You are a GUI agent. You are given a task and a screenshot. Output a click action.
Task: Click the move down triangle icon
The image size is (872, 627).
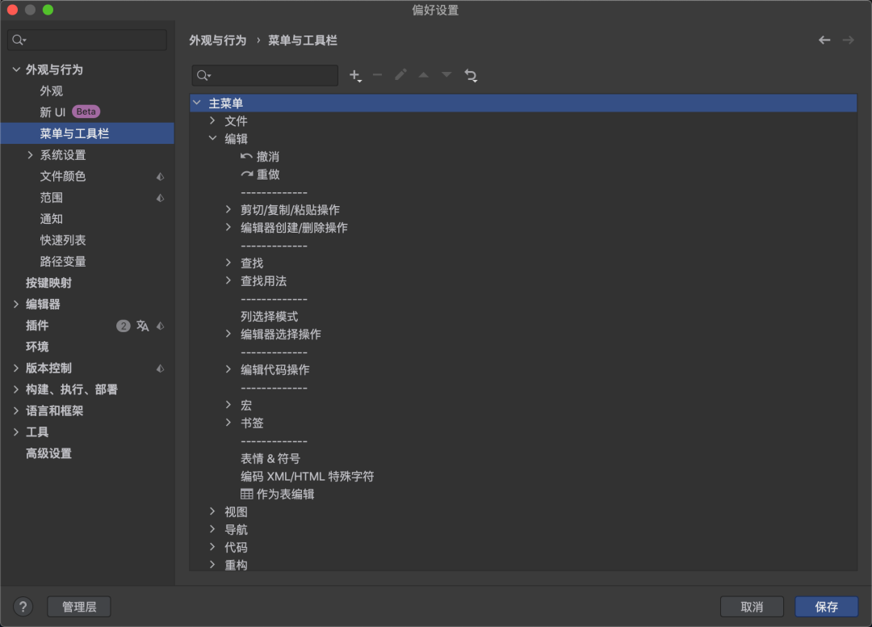[446, 74]
